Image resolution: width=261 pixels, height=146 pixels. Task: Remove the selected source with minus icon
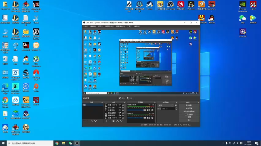[x=110, y=121]
